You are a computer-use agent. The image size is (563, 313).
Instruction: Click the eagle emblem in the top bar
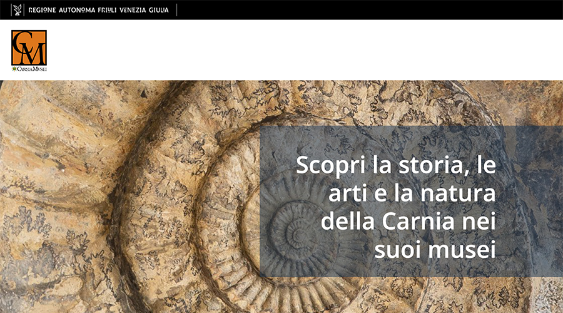[18, 9]
